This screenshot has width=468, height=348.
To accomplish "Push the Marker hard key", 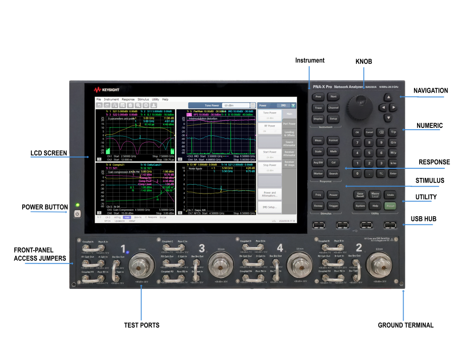I will [318, 174].
